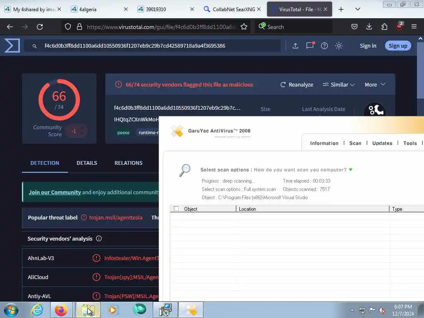Click the info icon beside Security vendors' analysis
Screen dimensions: 424x318
click(99, 238)
